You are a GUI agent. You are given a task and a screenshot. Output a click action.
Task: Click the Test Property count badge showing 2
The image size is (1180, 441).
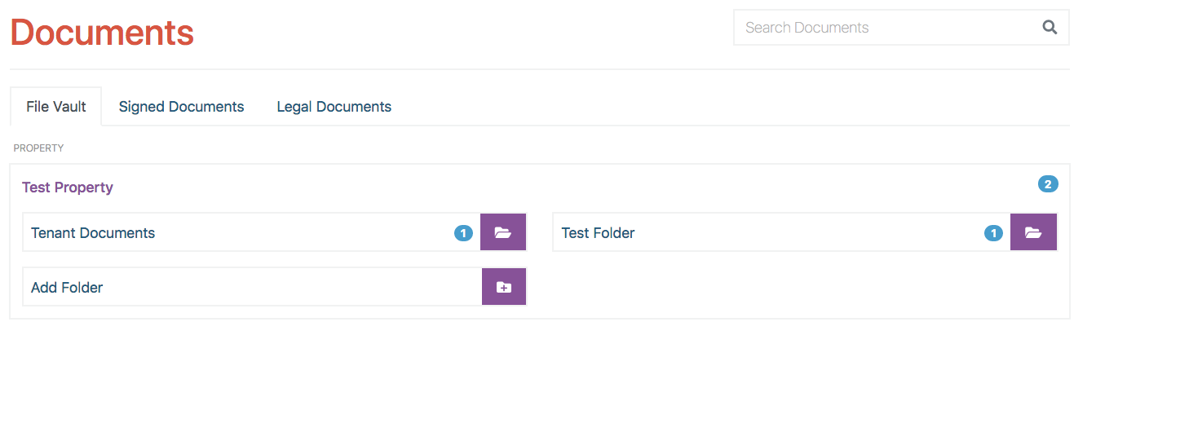click(1048, 184)
